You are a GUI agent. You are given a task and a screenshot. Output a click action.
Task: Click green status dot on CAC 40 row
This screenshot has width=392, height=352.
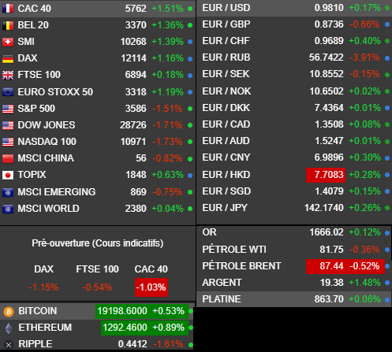pyautogui.click(x=190, y=9)
